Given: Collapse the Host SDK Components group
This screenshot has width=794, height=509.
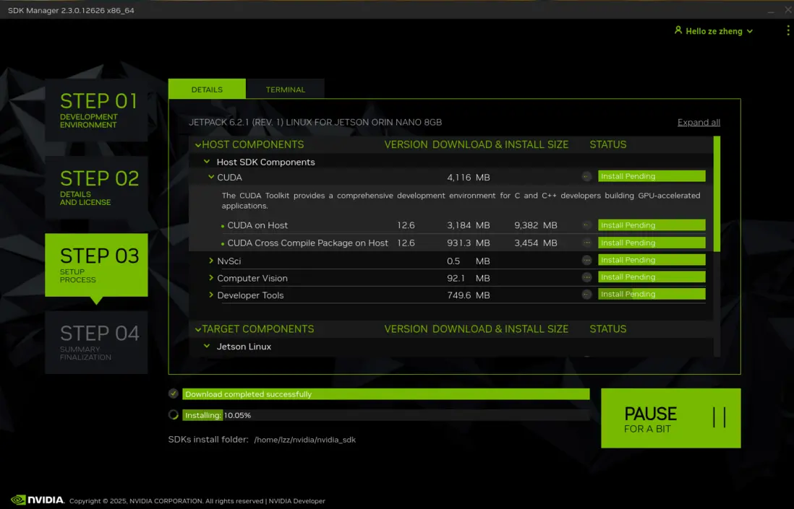Looking at the screenshot, I should 207,162.
